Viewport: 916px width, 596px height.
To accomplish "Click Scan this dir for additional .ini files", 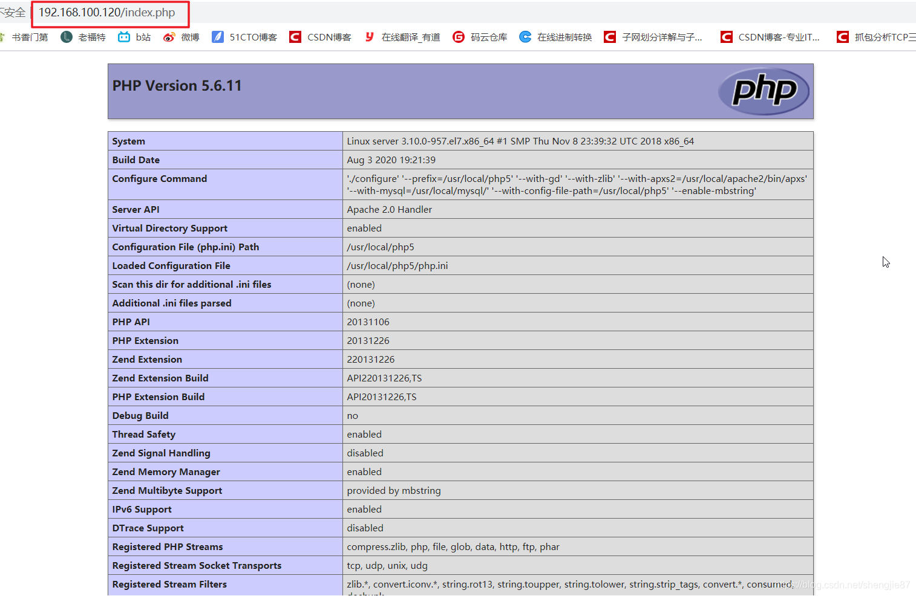I will [192, 285].
